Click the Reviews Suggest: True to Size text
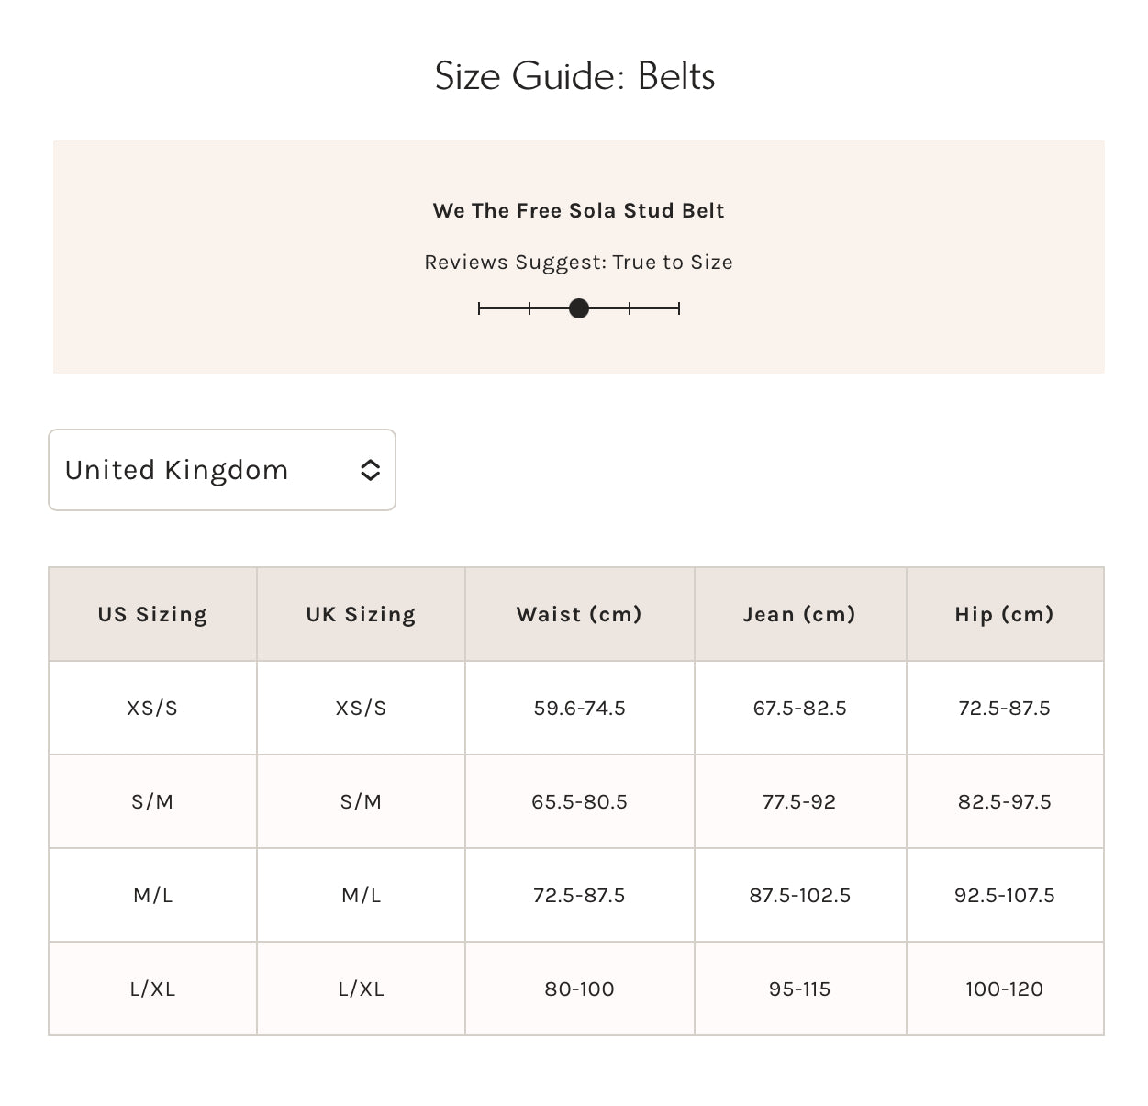The width and height of the screenshot is (1148, 1106). (x=578, y=263)
